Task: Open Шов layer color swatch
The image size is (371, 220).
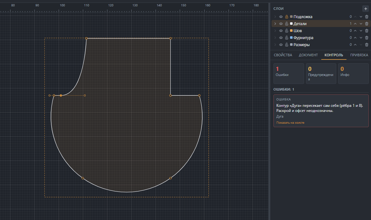Action: click(x=291, y=31)
